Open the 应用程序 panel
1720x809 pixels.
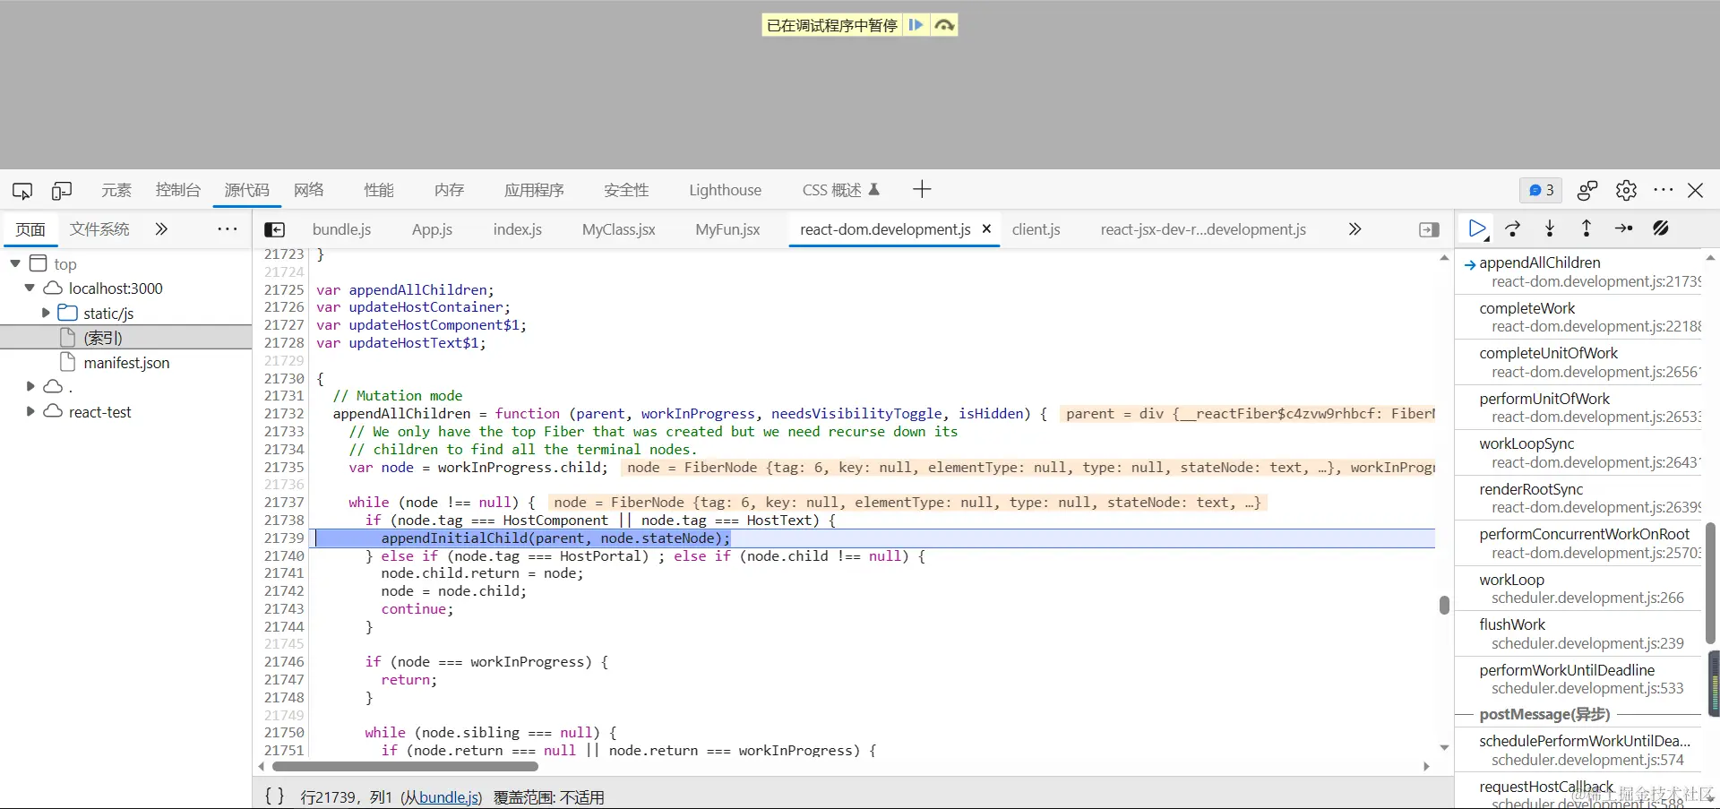pos(534,190)
